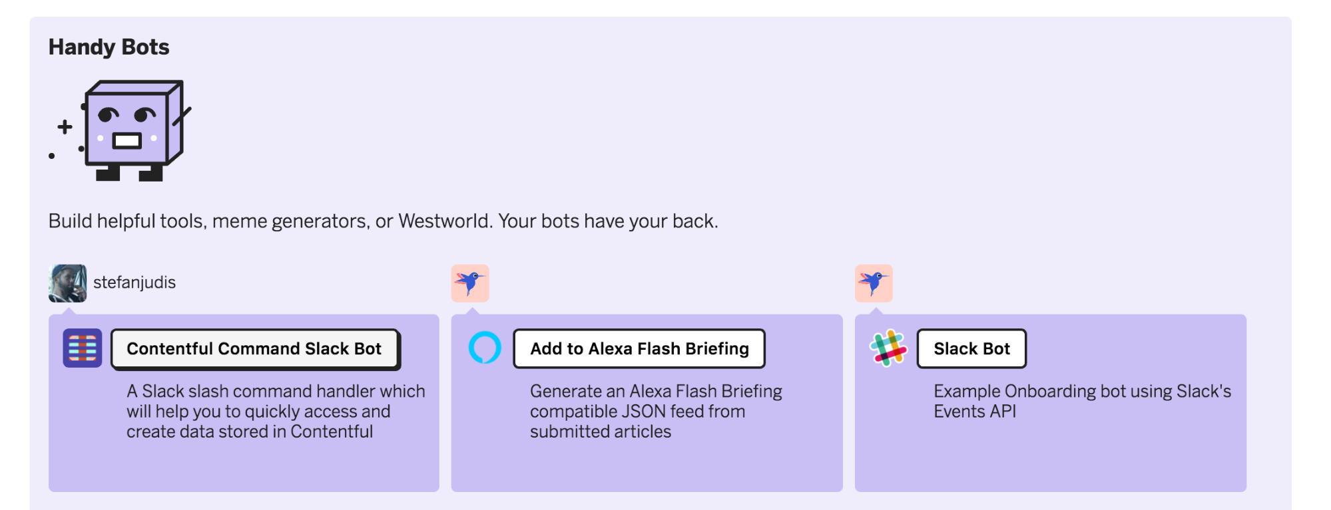This screenshot has width=1331, height=510.
Task: Open Contentful Command Slack Bot project
Action: coord(255,348)
